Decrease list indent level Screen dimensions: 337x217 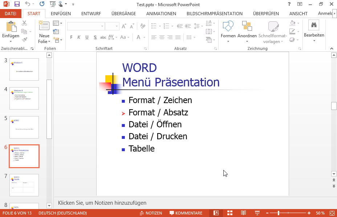(180, 26)
